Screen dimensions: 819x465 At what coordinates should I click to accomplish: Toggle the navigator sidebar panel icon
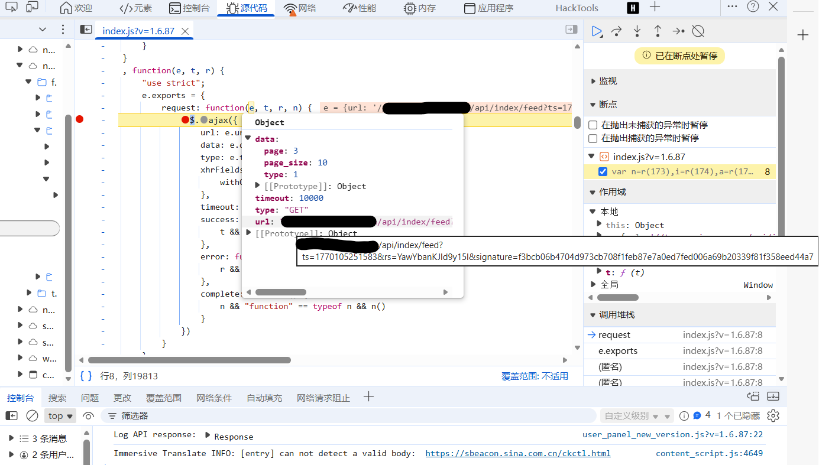[x=86, y=30]
